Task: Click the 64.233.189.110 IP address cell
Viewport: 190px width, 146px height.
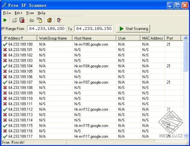Action: (x=21, y=98)
